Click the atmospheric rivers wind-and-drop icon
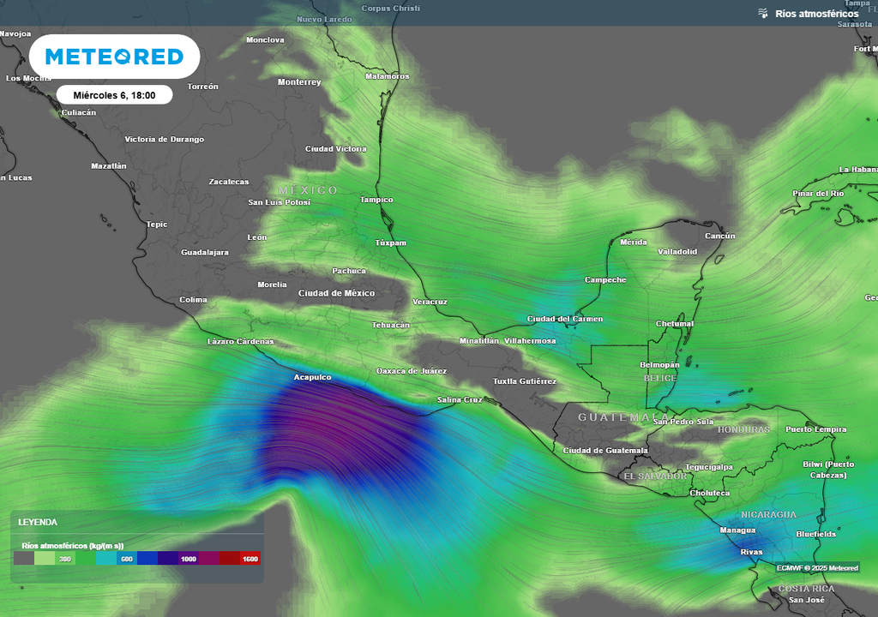Viewport: 878px width, 617px height. (762, 13)
